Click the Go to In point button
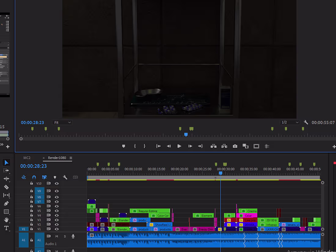Screen dimensions: 336x252 [158, 146]
